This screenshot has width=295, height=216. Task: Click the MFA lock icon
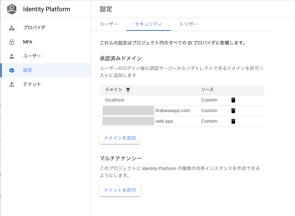tap(12, 42)
